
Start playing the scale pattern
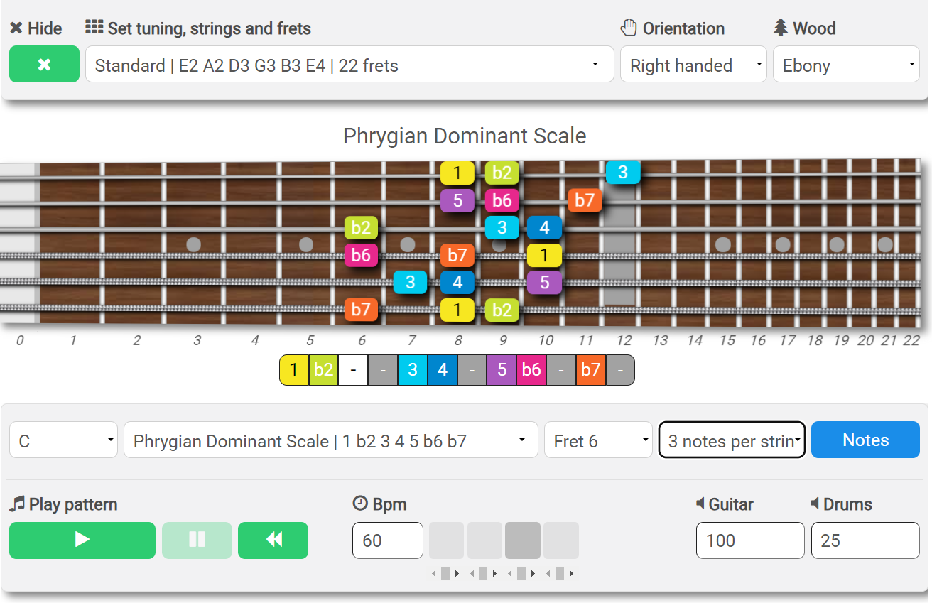(82, 540)
